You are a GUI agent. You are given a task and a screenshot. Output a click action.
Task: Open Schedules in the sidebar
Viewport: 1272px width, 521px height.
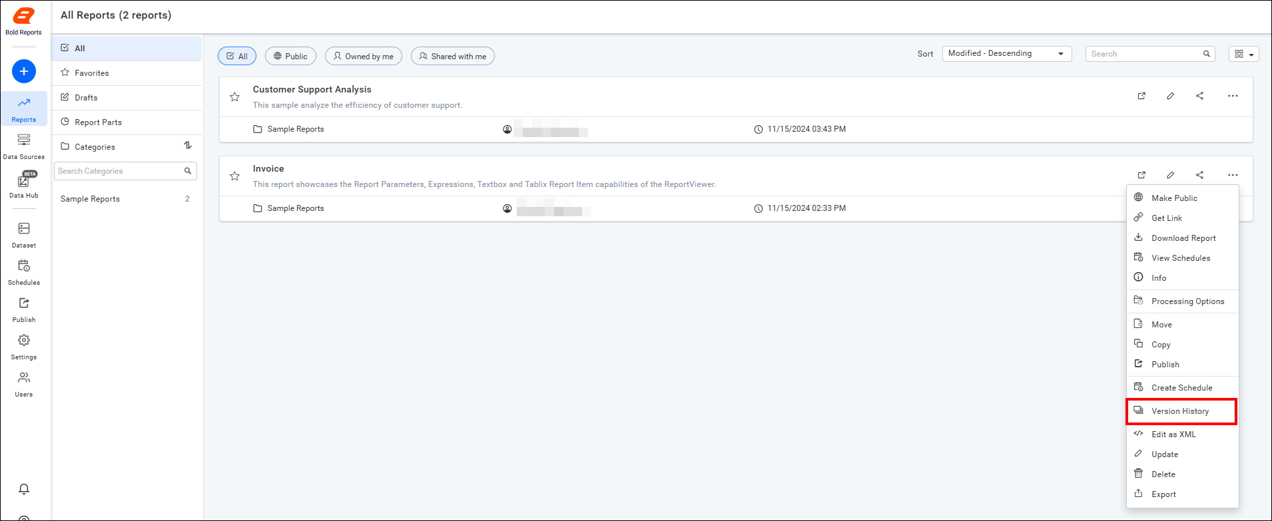(24, 272)
